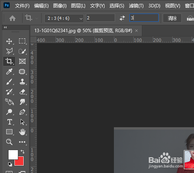This screenshot has width=194, height=173.
Task: Open the 滤镜(T) menu
Action: pos(136,6)
